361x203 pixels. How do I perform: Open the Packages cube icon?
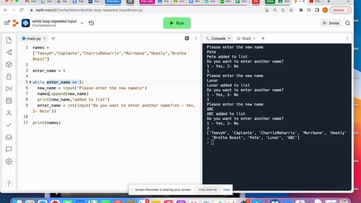pos(9,64)
